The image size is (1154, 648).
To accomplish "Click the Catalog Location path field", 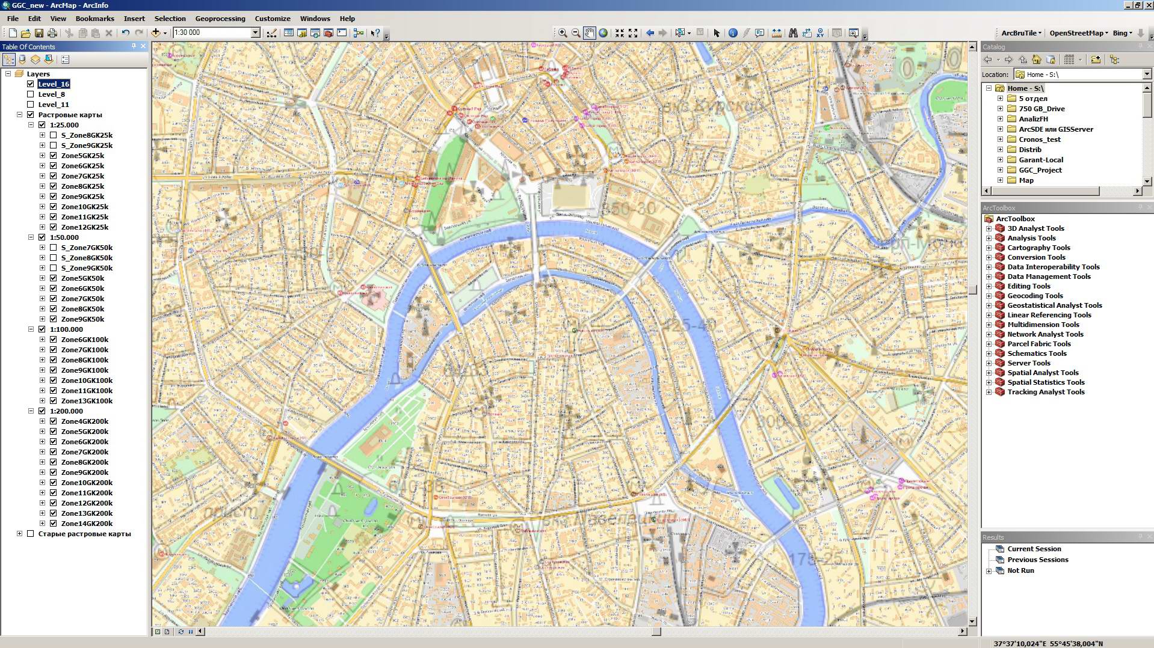I will [x=1081, y=75].
